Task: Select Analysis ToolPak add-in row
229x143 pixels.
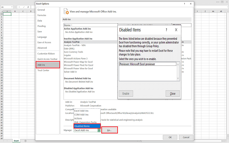Action: tap(90, 42)
